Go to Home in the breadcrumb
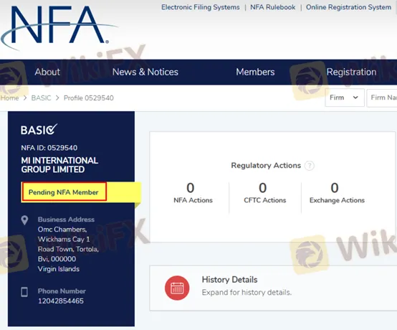Screen dimensions: 397x330 click(9, 98)
